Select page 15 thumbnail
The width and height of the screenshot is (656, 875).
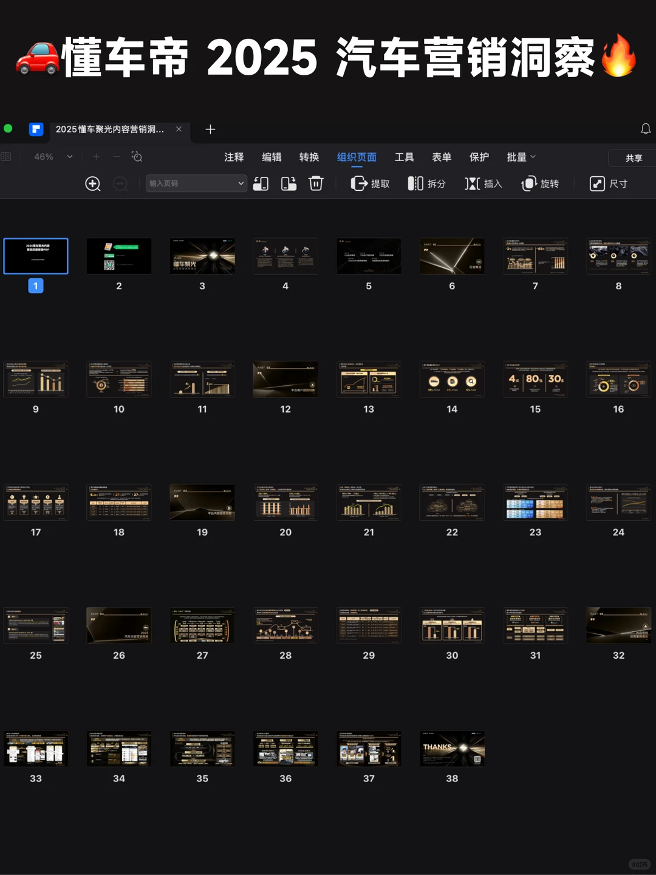(535, 379)
